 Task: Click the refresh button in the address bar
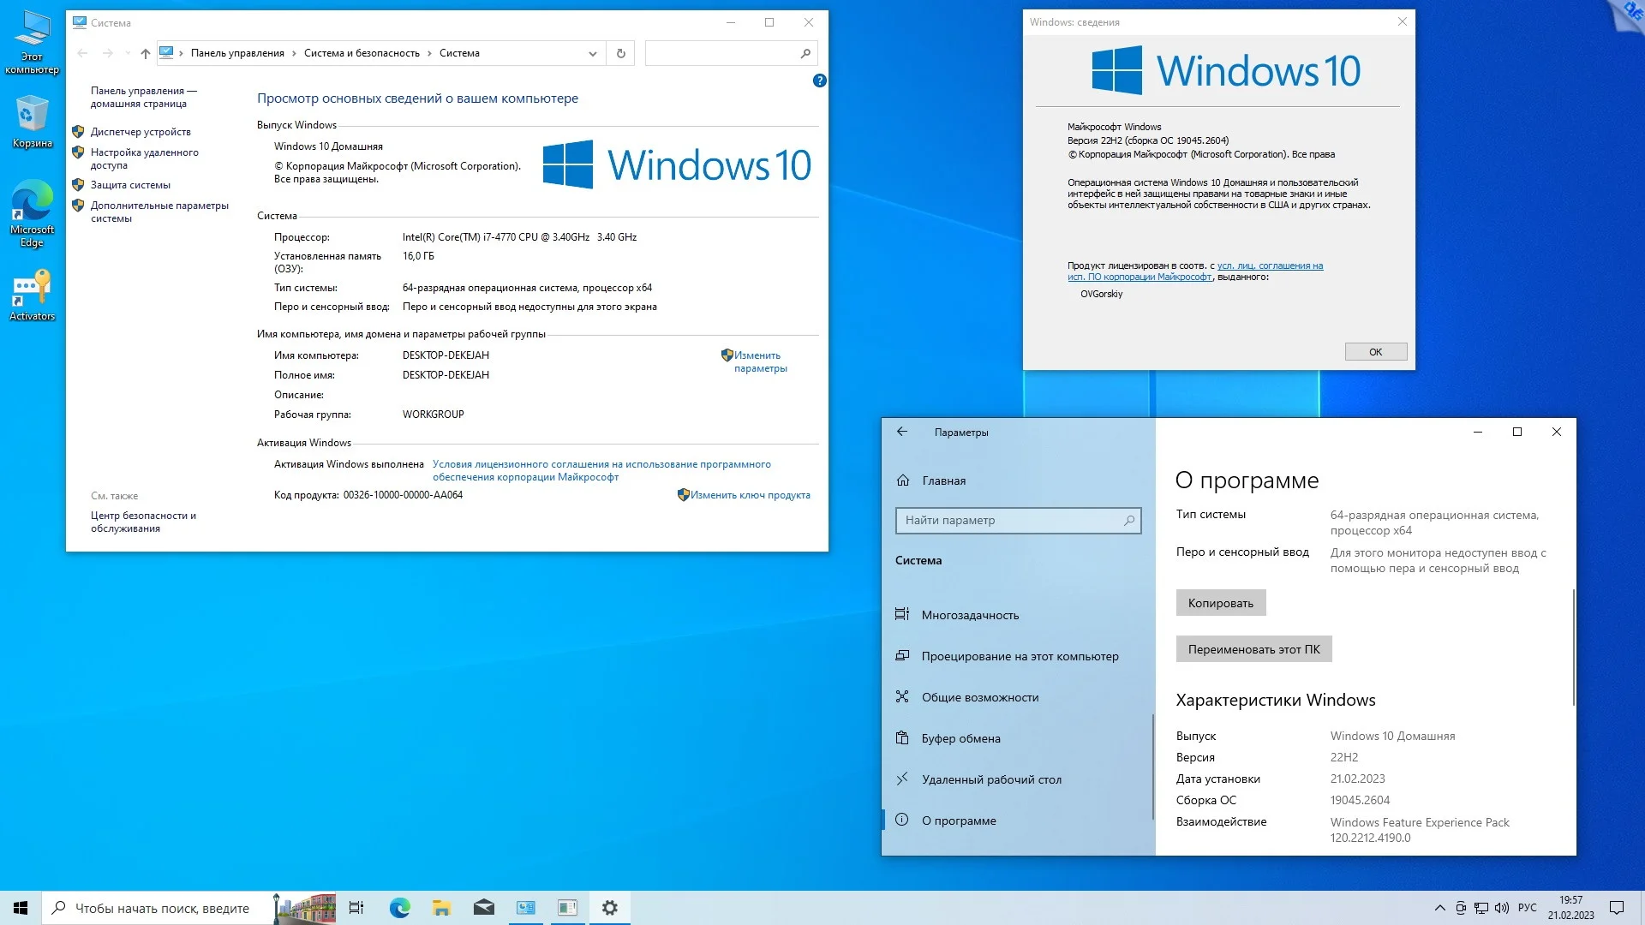[x=621, y=53]
